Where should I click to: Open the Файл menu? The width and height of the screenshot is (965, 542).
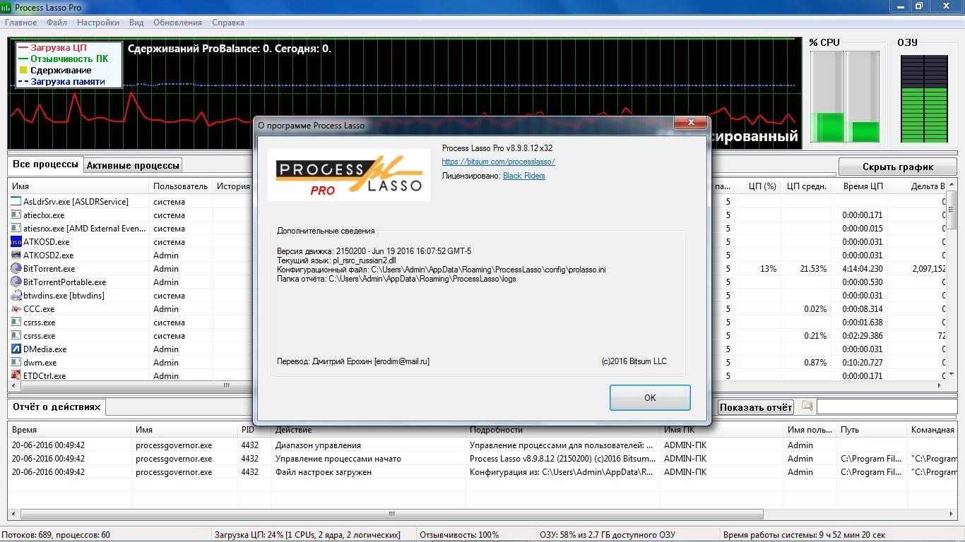(x=57, y=23)
